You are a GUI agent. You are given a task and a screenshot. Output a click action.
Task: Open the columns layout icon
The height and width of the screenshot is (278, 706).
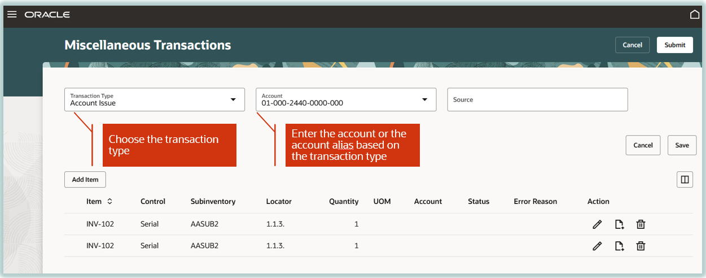pyautogui.click(x=685, y=180)
